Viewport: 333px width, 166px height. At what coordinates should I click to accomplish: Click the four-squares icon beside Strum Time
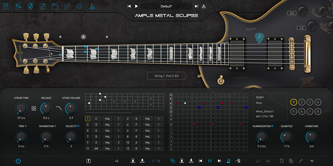tap(34, 108)
